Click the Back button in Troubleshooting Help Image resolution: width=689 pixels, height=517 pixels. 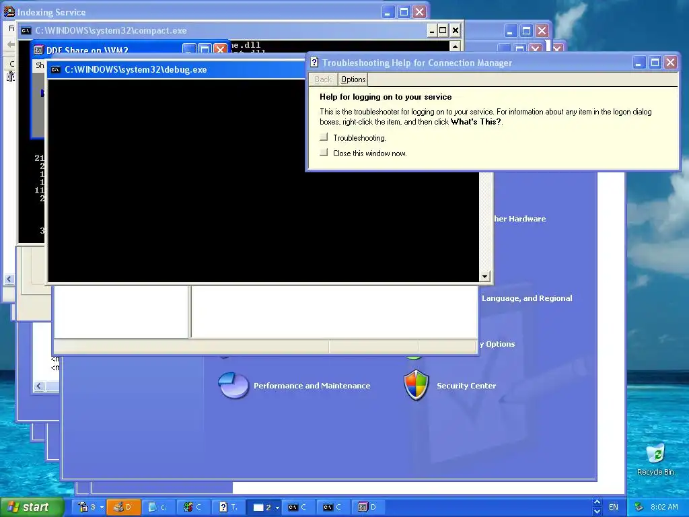tap(323, 79)
